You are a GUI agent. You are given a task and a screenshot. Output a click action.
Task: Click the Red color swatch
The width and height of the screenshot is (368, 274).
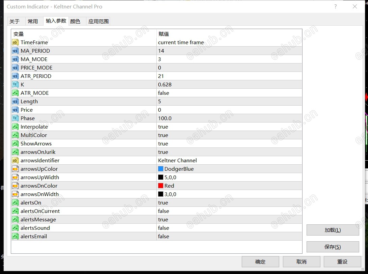pyautogui.click(x=160, y=186)
